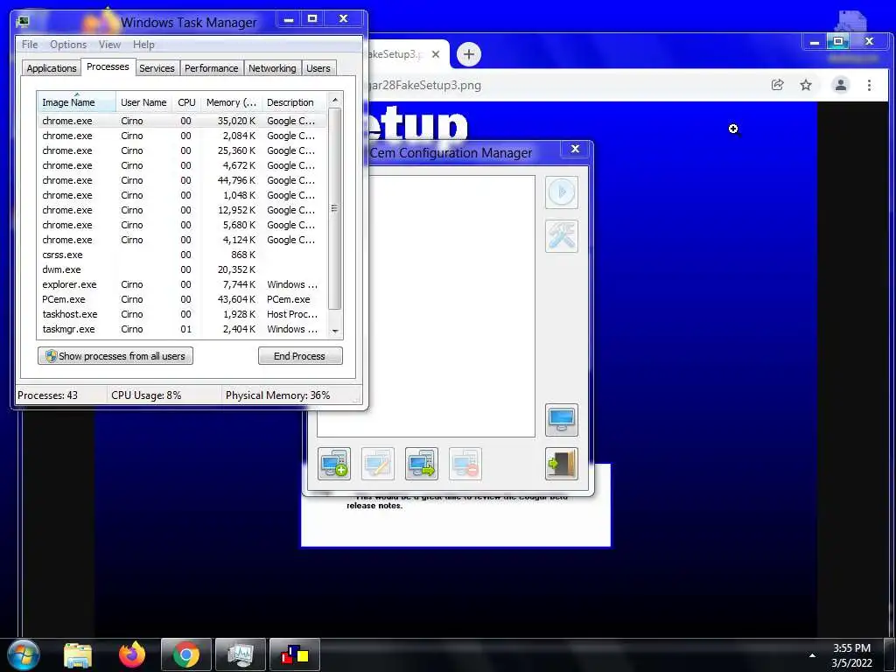Sort processes by User Name column

click(x=143, y=102)
